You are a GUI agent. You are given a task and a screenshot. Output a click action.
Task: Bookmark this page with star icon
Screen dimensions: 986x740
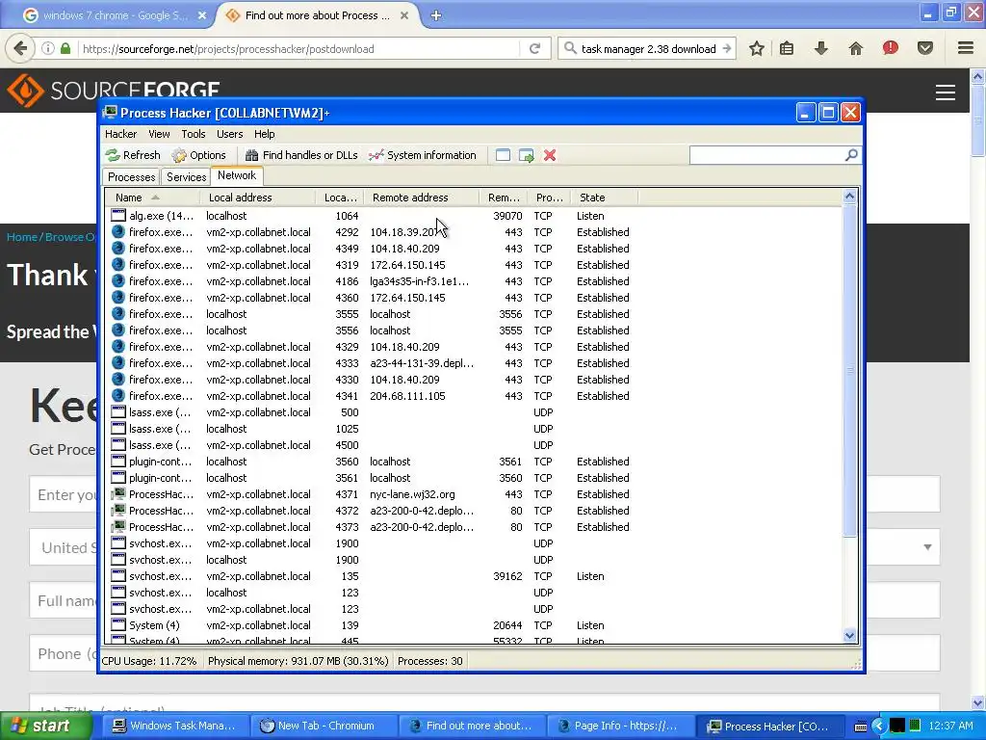[x=757, y=48]
